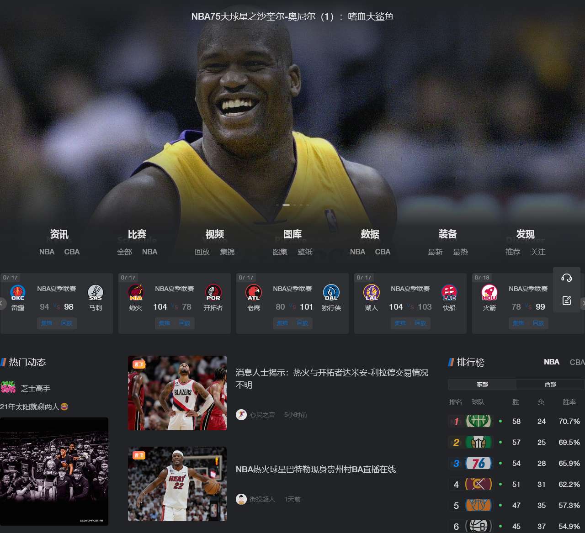Open the POR Trail Blazers logo
This screenshot has height=533, width=585.
pos(213,292)
